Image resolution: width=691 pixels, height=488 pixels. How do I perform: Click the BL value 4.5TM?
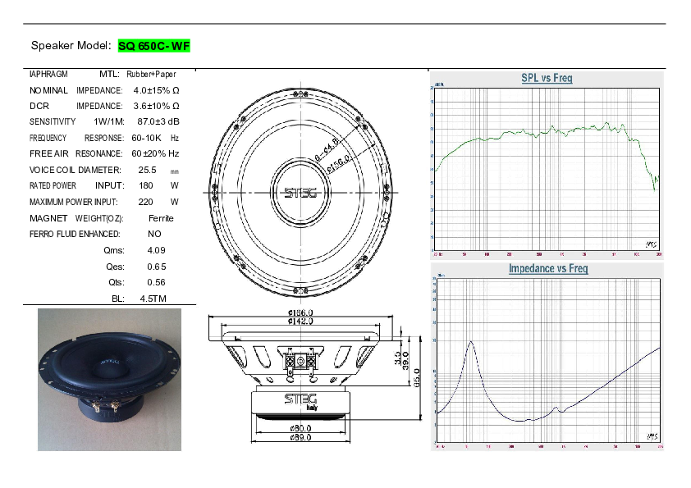pos(153,299)
